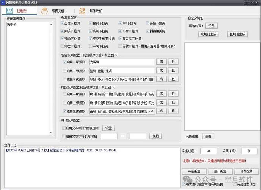
Task: Click 且规则生成 button
Action: (237, 34)
